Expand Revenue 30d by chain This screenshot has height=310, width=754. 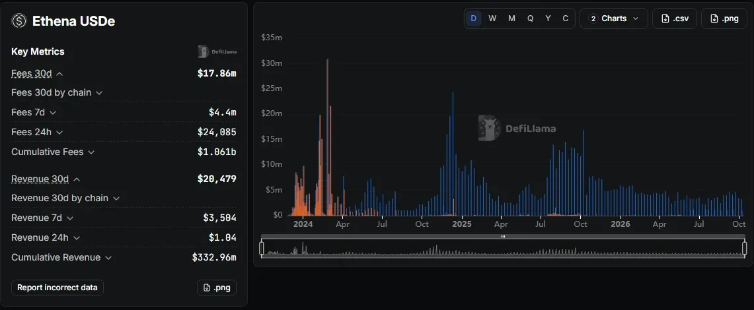pyautogui.click(x=116, y=198)
